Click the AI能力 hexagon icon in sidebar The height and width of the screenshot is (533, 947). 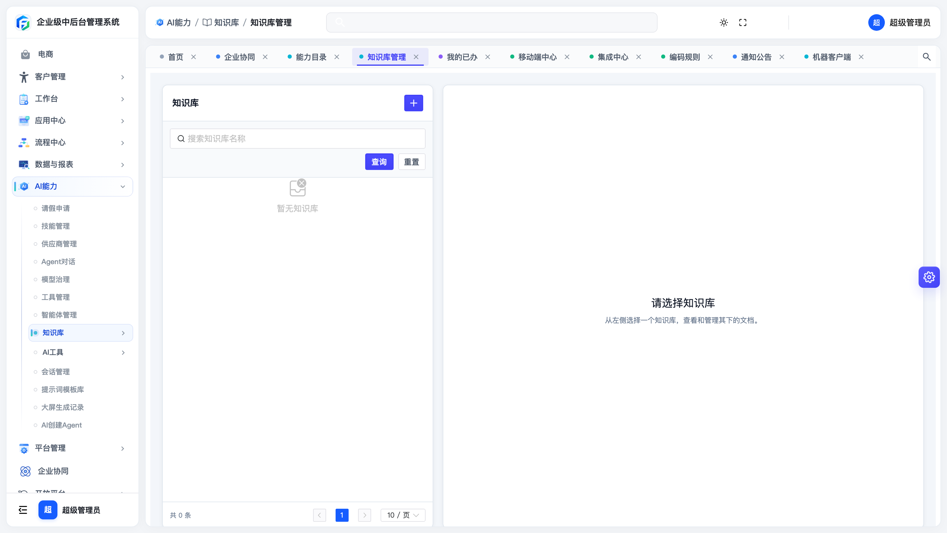click(24, 187)
